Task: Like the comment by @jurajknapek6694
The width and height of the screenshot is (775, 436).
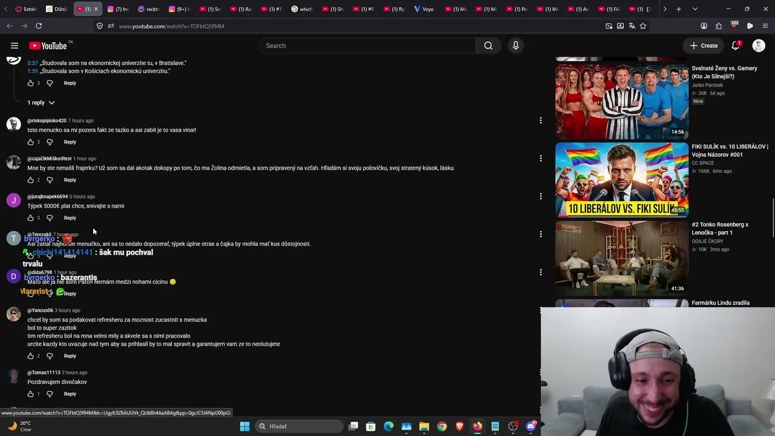Action: 30,218
